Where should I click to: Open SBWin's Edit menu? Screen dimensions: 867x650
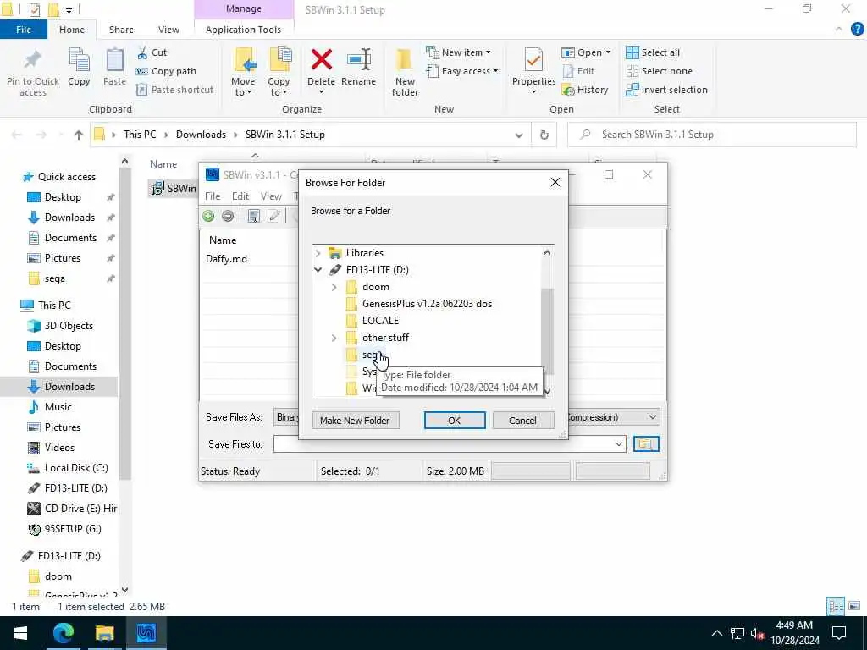click(x=240, y=196)
